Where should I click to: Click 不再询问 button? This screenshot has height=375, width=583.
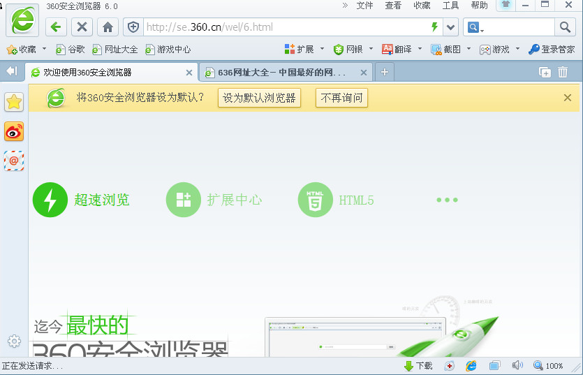(x=341, y=98)
